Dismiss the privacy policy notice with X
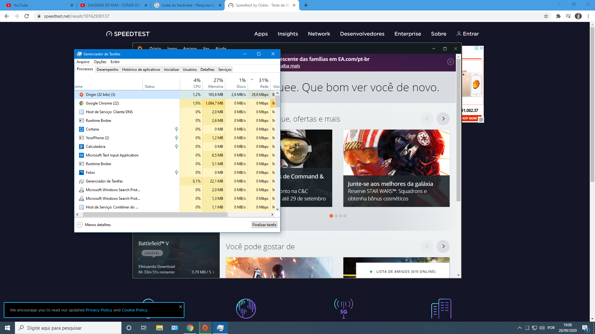 pyautogui.click(x=181, y=307)
